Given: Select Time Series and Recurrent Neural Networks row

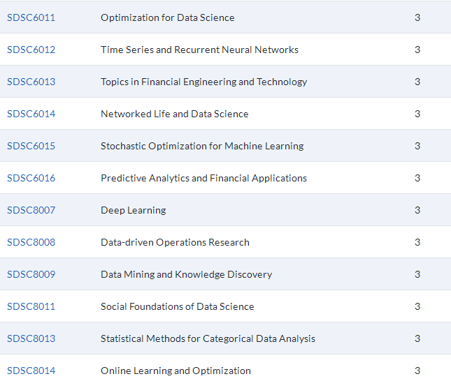Looking at the screenshot, I should pyautogui.click(x=225, y=50).
